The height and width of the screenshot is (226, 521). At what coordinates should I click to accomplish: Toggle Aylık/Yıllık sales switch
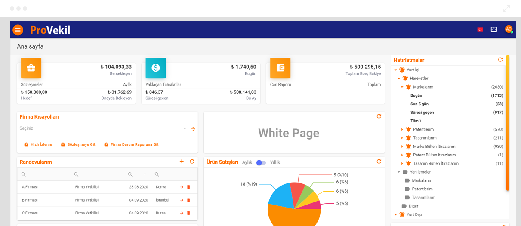pyautogui.click(x=261, y=162)
